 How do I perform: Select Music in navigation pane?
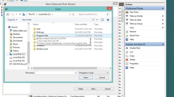point(15,44)
